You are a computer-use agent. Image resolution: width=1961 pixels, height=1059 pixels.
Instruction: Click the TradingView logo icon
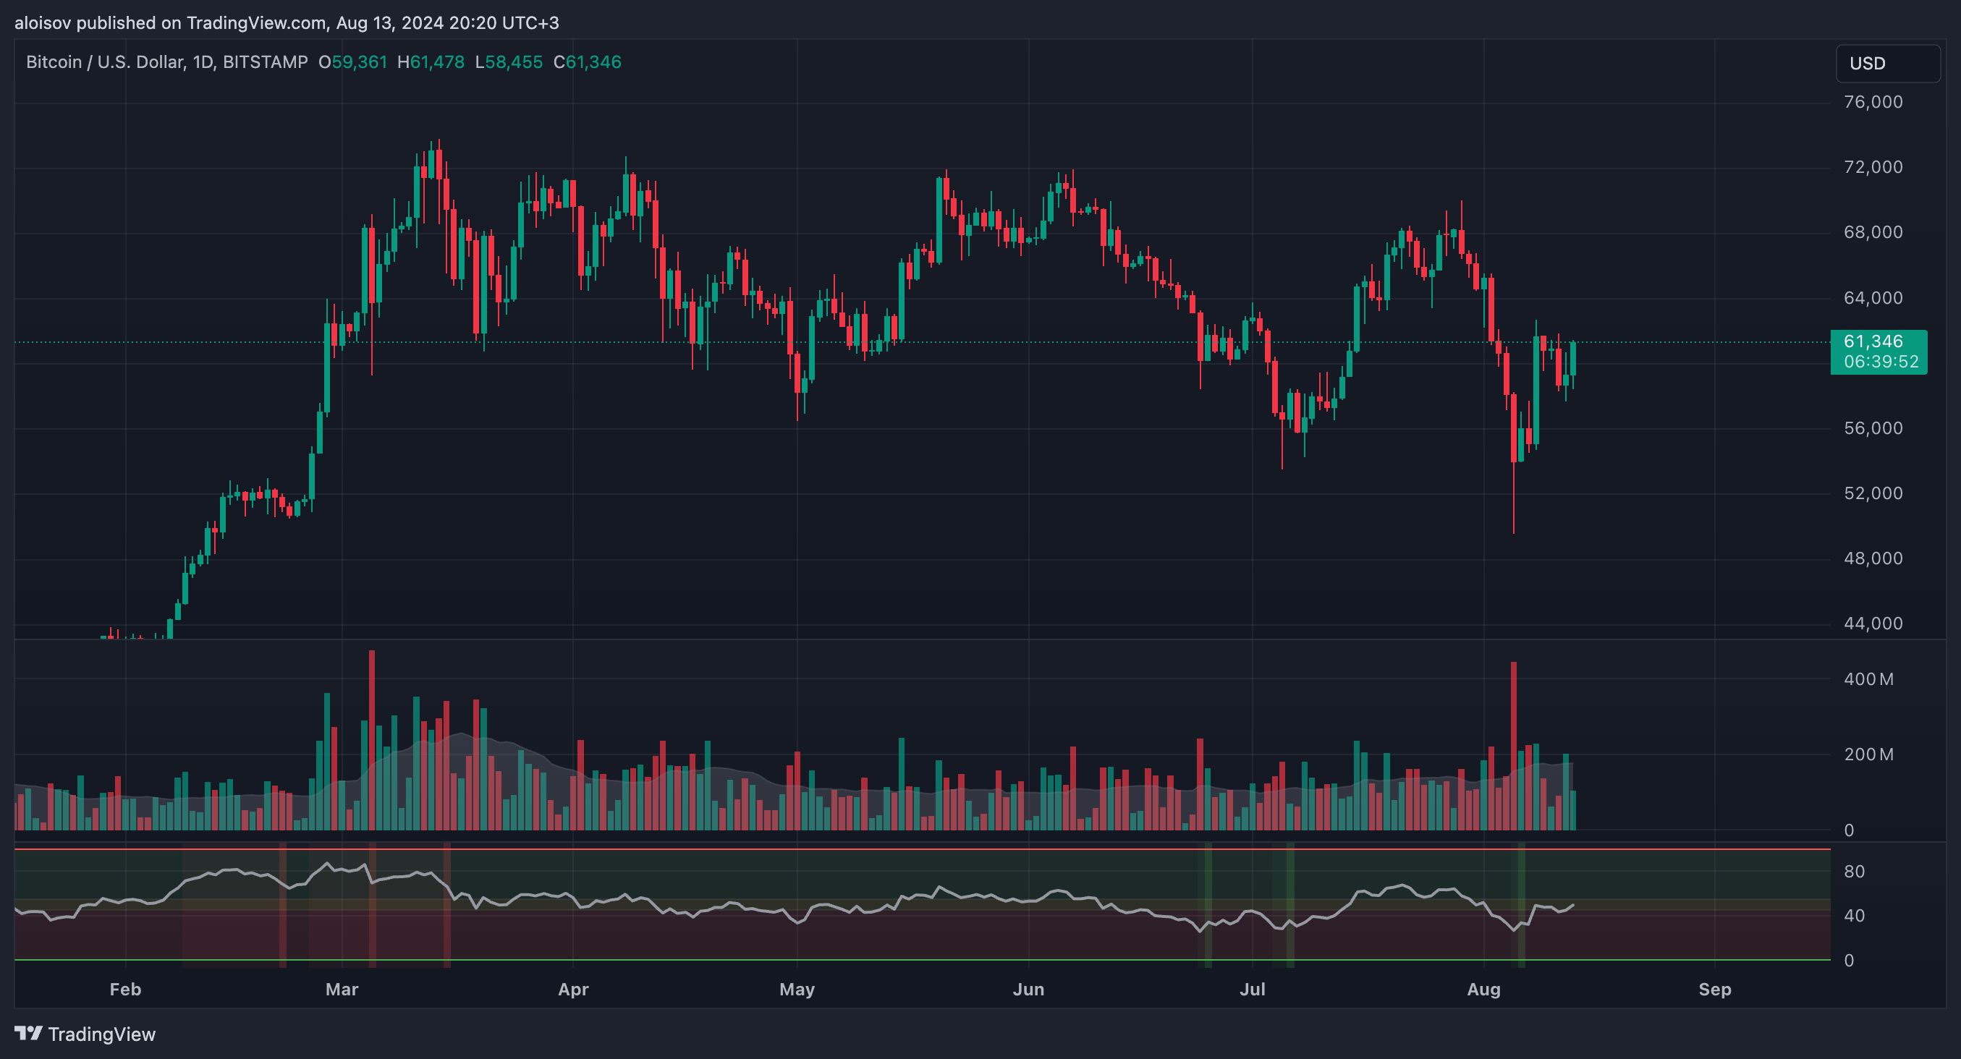click(x=29, y=1033)
